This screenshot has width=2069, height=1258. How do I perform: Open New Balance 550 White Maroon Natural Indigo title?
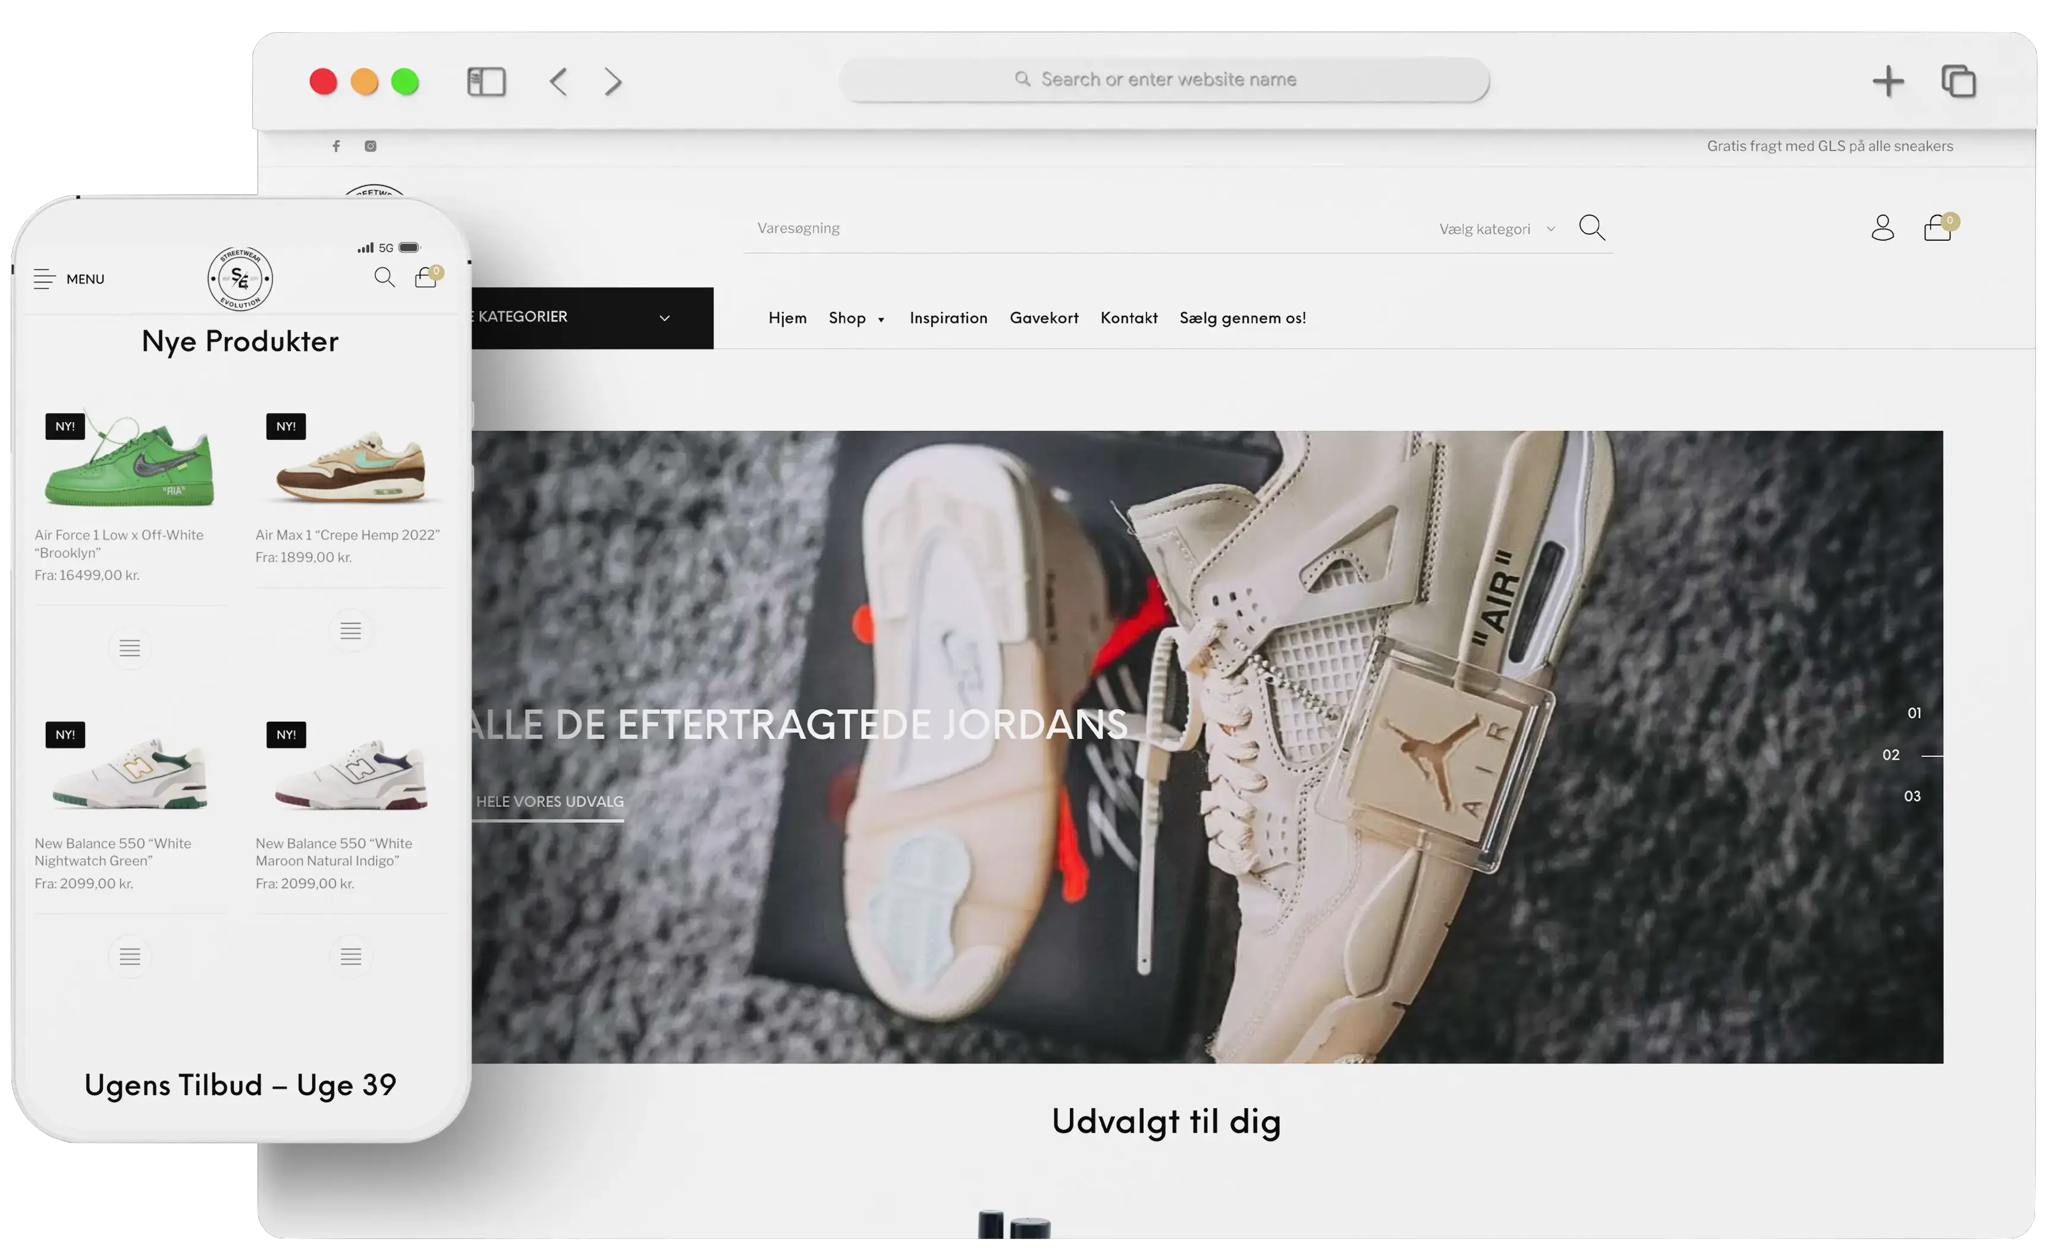point(334,853)
